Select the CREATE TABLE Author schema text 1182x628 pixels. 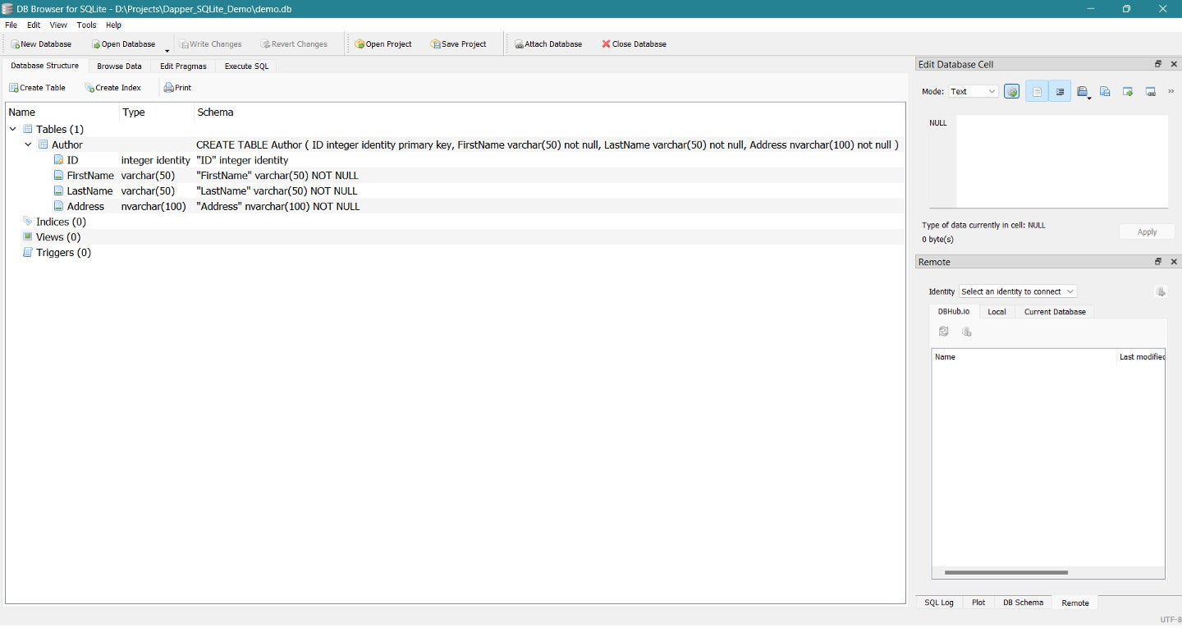coord(547,145)
